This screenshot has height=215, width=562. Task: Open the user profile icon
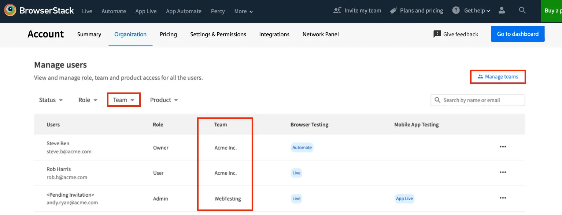[x=502, y=11]
